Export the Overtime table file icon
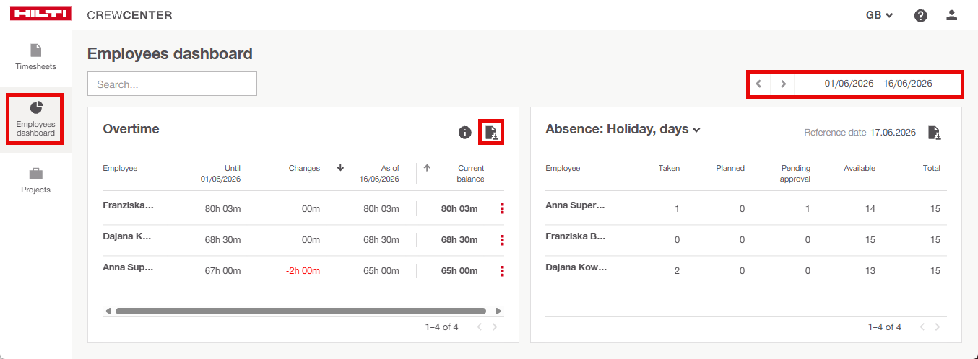 coord(491,132)
